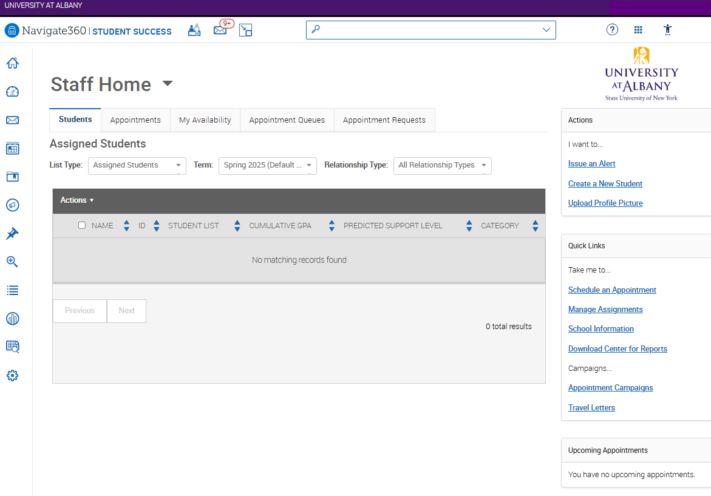711x496 pixels.
Task: Open the help question mark icon
Action: click(x=612, y=30)
